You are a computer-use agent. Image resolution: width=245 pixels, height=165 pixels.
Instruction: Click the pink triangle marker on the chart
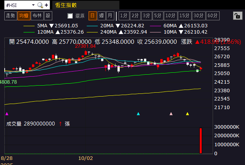click(x=171, y=114)
